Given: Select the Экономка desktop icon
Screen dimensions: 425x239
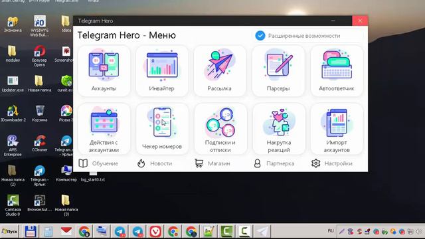Looking at the screenshot, I should pos(13,24).
